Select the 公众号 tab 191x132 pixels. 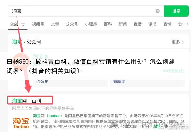point(72,24)
